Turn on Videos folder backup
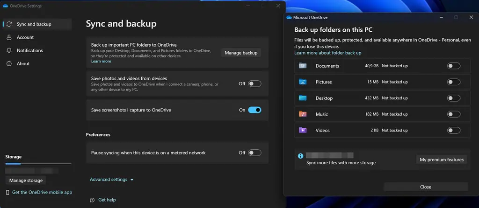 tap(454, 130)
